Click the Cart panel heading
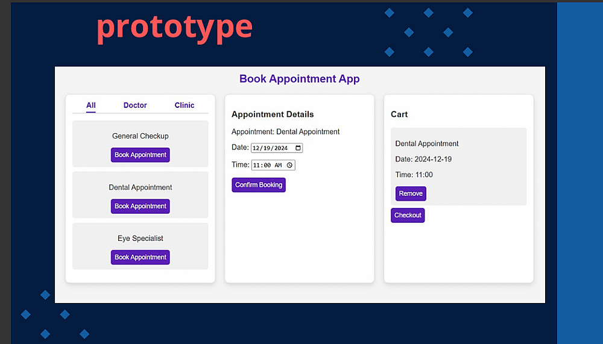Image resolution: width=603 pixels, height=344 pixels. [399, 114]
